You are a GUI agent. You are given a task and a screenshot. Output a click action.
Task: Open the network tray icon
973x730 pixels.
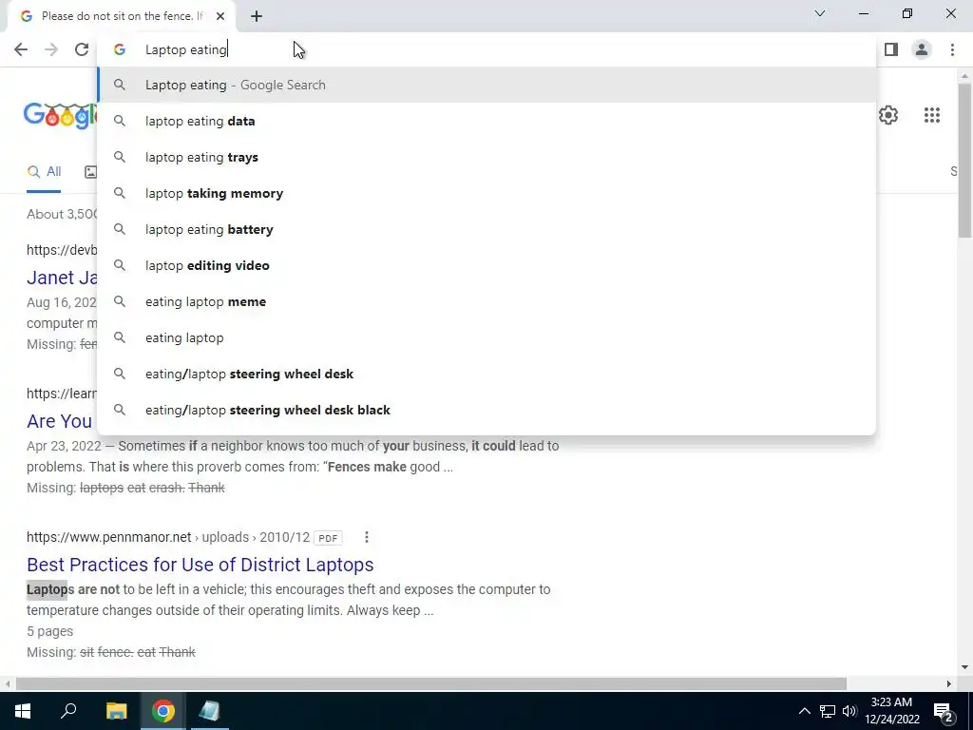click(828, 711)
